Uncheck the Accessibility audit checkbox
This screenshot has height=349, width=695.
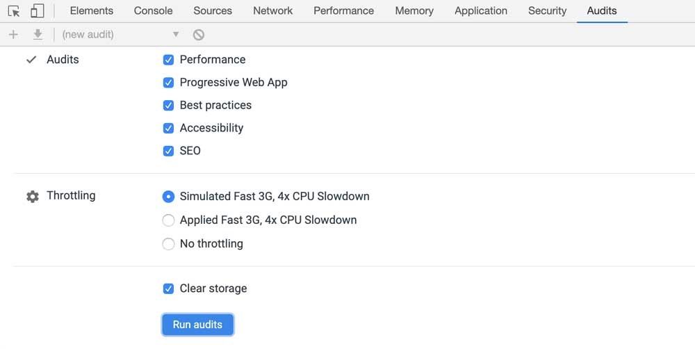168,129
